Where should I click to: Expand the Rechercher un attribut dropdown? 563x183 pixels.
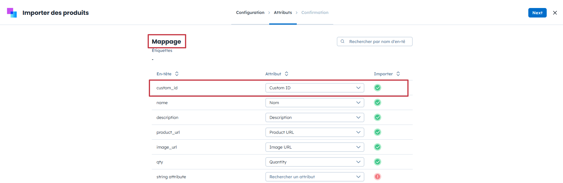[315, 177]
